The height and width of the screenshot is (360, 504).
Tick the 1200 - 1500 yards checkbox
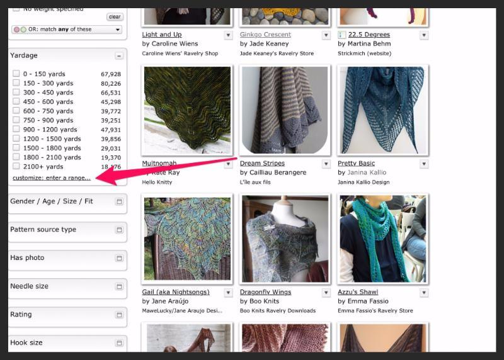tap(16, 138)
